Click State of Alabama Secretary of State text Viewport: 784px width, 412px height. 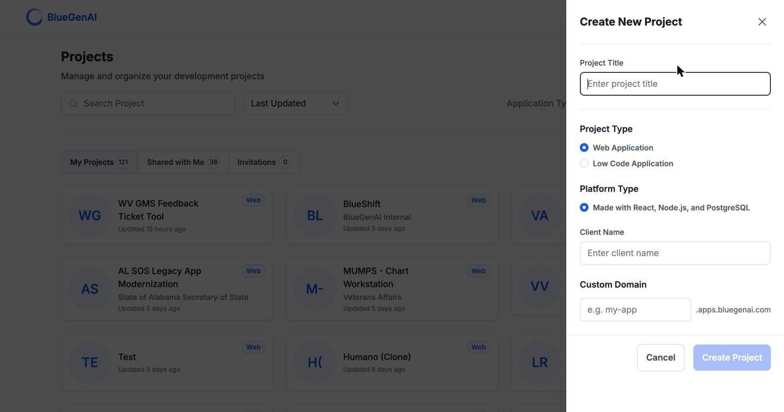tap(183, 297)
